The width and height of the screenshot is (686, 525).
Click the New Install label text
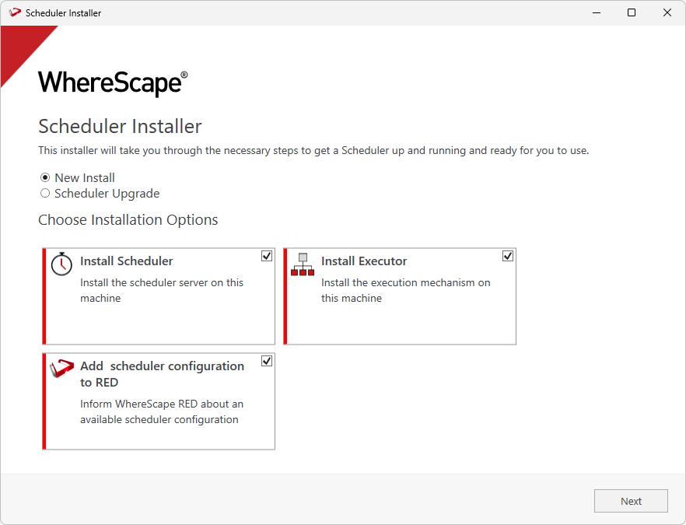(85, 178)
